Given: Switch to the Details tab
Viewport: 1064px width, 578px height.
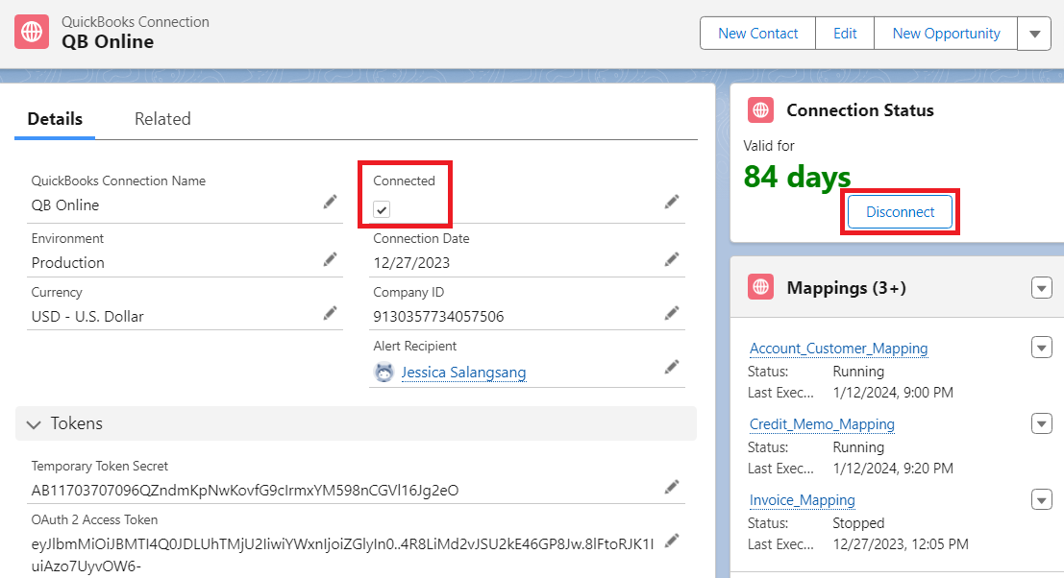Looking at the screenshot, I should click(55, 119).
